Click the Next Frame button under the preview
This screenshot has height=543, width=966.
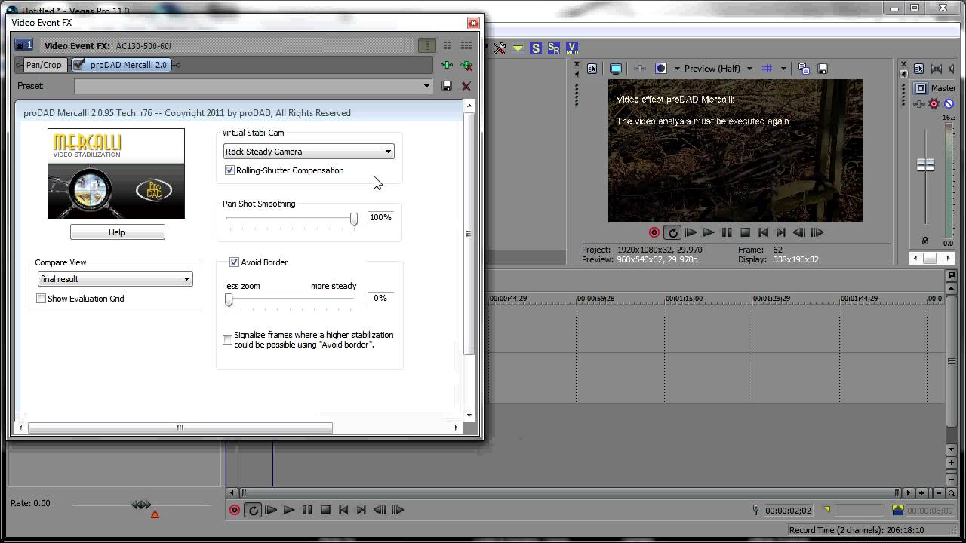817,232
